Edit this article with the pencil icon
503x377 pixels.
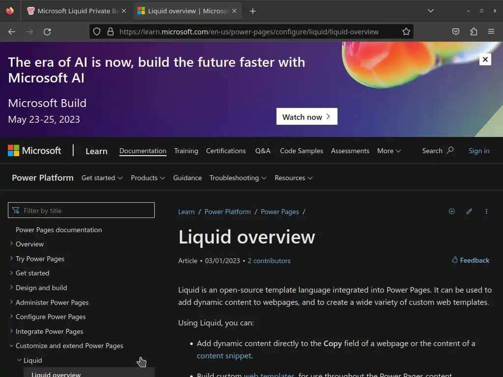(x=469, y=211)
